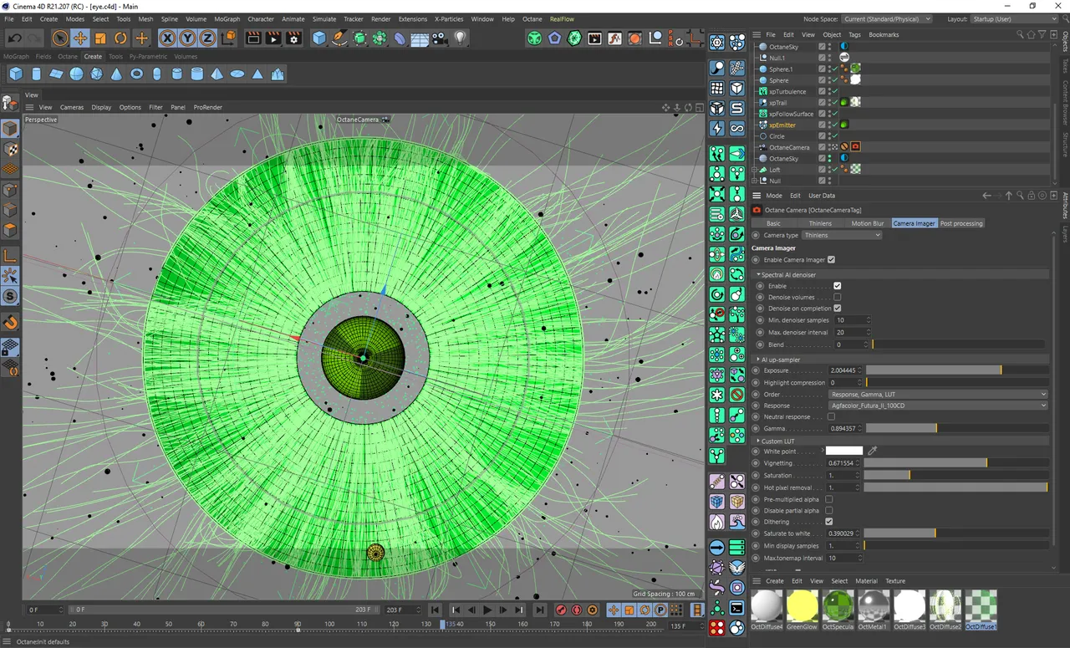Toggle the X axis lock
Screen dimensions: 1070x648
coord(167,38)
